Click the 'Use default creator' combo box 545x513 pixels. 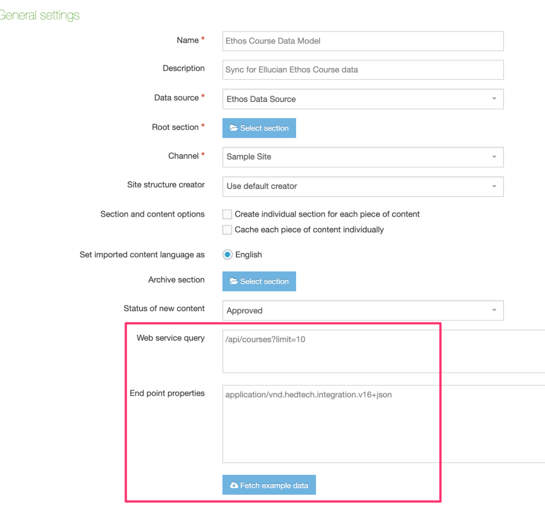(362, 186)
